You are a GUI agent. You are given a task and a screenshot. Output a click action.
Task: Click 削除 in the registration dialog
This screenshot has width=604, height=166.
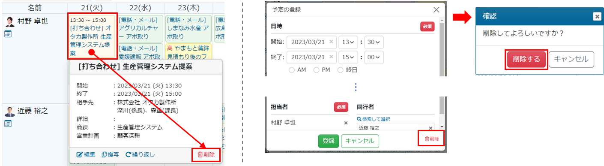coord(431,139)
